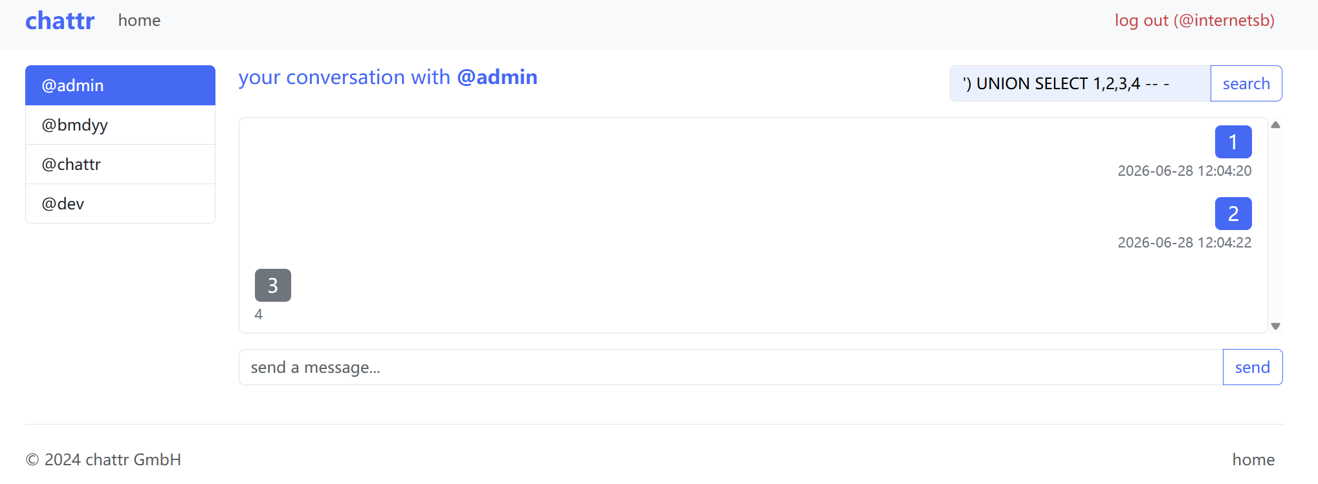Click the send button

(x=1253, y=367)
